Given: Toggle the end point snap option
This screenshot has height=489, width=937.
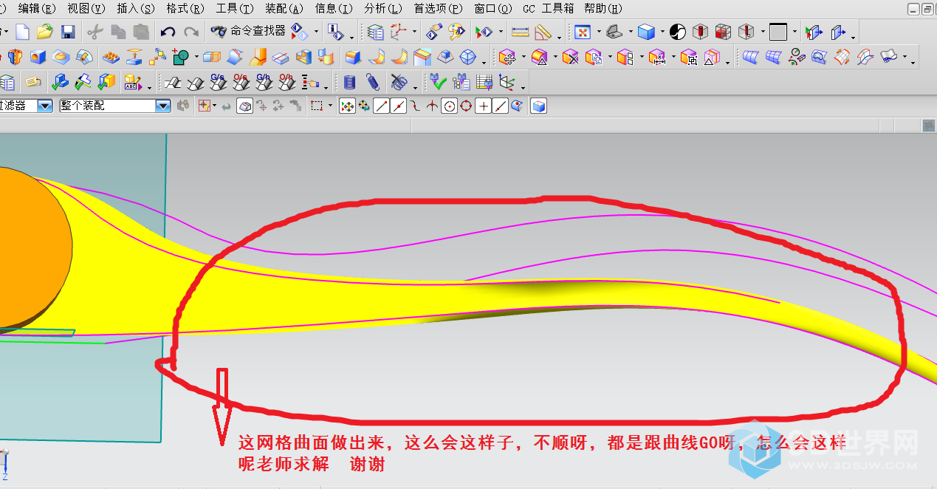Looking at the screenshot, I should 382,106.
